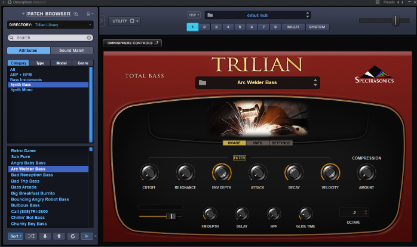Switch to the Sound Match tab
Image resolution: width=417 pixels, height=247 pixels.
72,51
